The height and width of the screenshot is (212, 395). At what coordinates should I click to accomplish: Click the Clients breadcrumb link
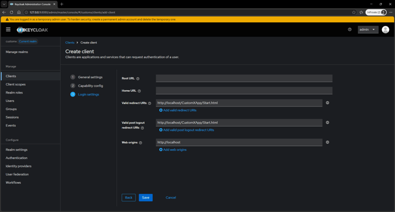70,42
